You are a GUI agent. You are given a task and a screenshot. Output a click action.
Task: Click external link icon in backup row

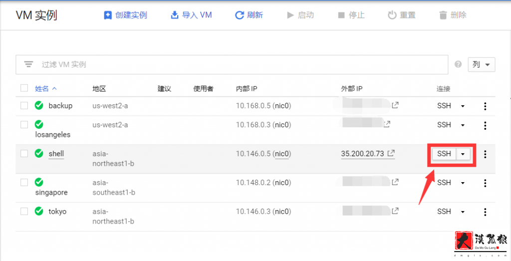tap(395, 105)
